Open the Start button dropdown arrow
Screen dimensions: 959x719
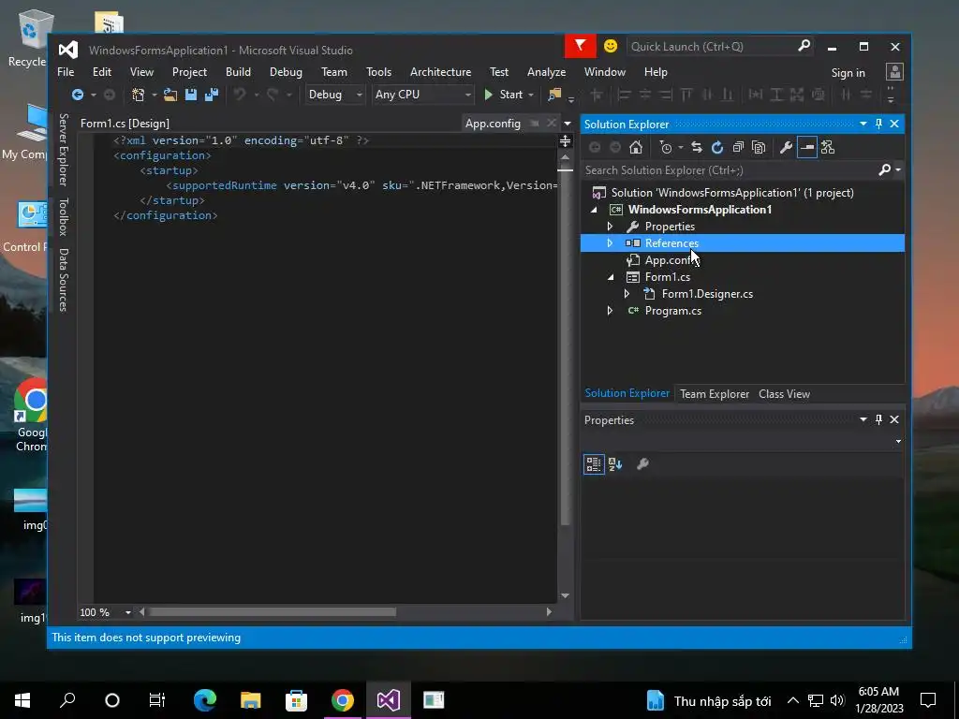tap(531, 95)
